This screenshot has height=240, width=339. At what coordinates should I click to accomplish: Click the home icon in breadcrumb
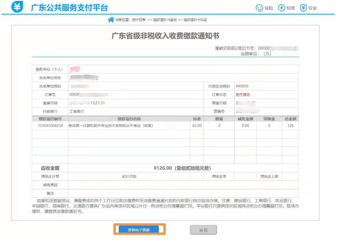point(111,20)
